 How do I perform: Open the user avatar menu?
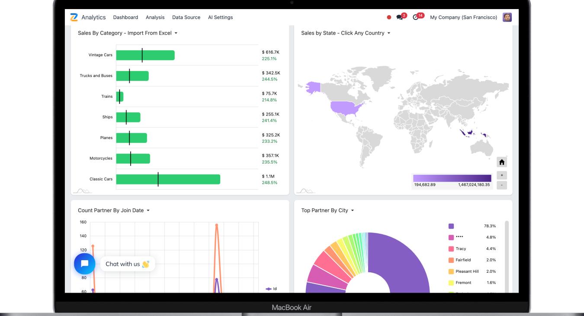pyautogui.click(x=507, y=17)
